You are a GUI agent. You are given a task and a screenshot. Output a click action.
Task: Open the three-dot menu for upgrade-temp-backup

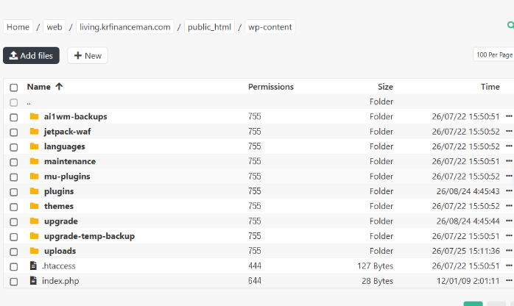coord(509,235)
